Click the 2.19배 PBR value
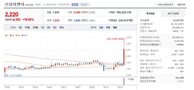 171,68
